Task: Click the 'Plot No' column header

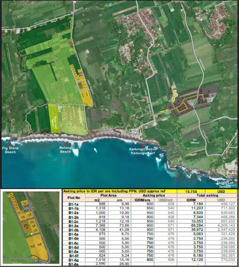Action: click(x=74, y=198)
